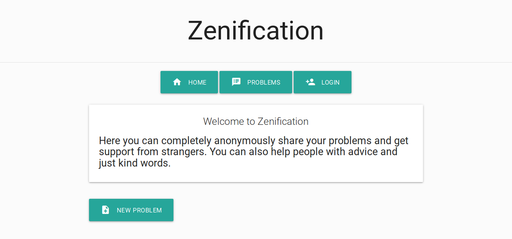Open the Login screen
This screenshot has width=512, height=239.
(322, 82)
